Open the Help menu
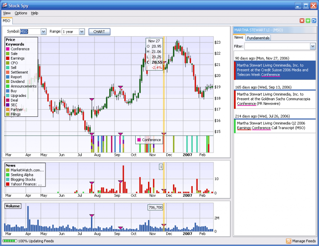The image size is (319, 246). tap(34, 13)
